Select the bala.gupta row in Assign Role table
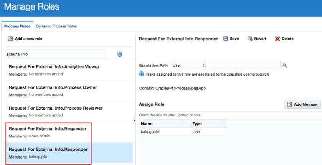Screen dimensions: 322x165 coord(165,131)
